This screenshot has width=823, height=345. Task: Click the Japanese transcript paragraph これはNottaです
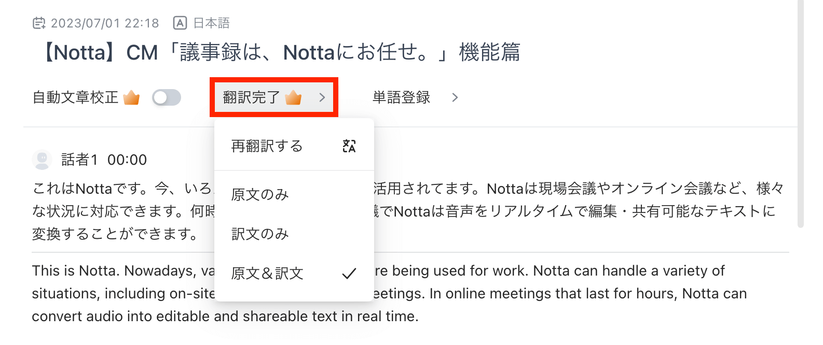(x=408, y=211)
